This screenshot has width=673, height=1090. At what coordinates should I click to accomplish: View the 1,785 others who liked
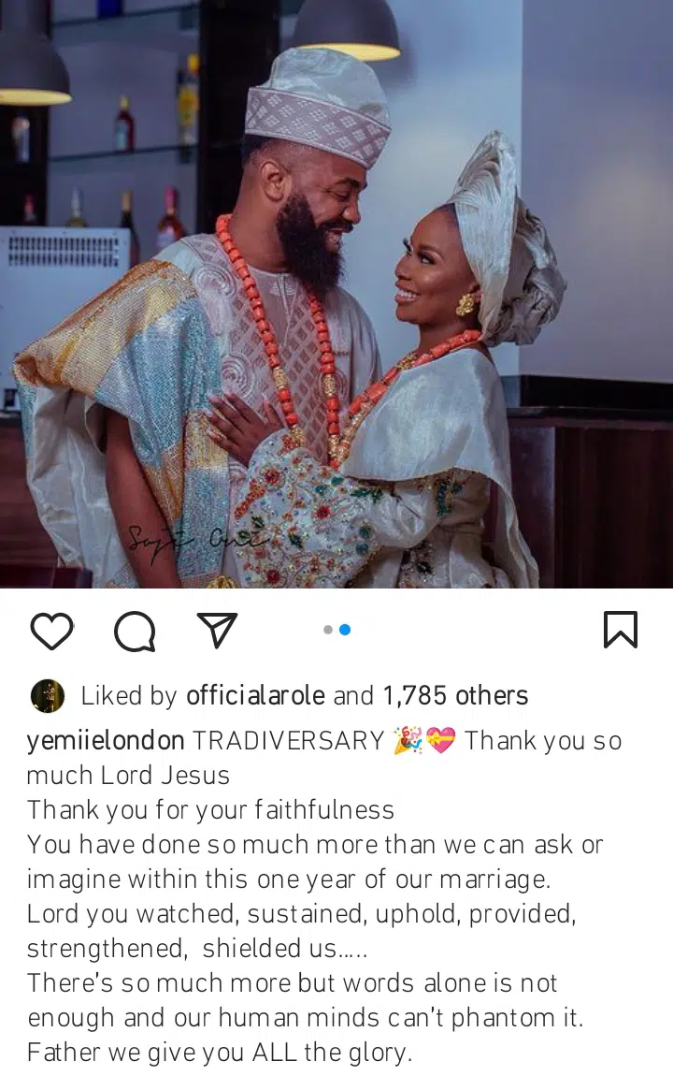(455, 695)
